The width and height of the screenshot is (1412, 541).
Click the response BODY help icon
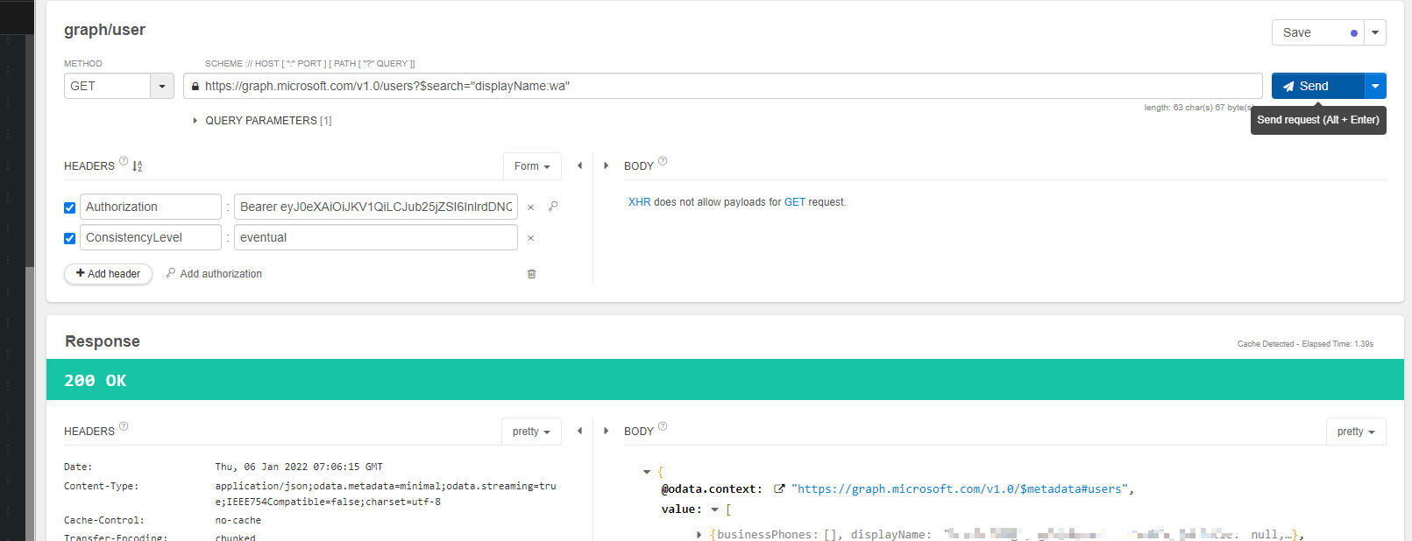pyautogui.click(x=663, y=426)
